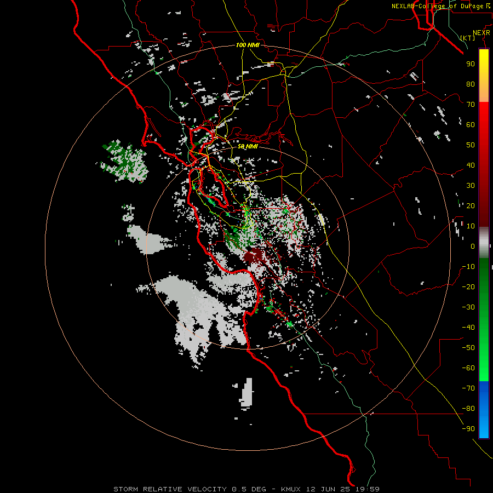The image size is (493, 493).
Task: Click the KMUX radar site identifier
Action: (291, 489)
